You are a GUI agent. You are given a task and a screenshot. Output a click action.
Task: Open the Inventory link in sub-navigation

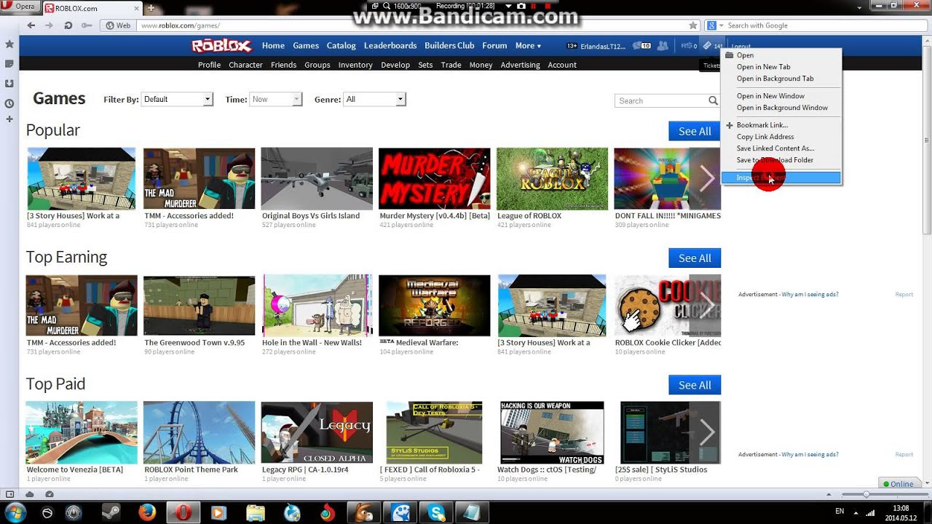pyautogui.click(x=355, y=65)
